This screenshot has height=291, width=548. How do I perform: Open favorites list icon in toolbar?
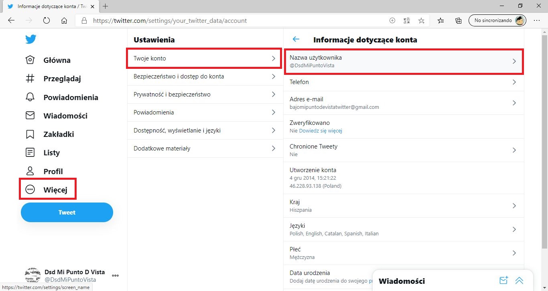click(440, 20)
